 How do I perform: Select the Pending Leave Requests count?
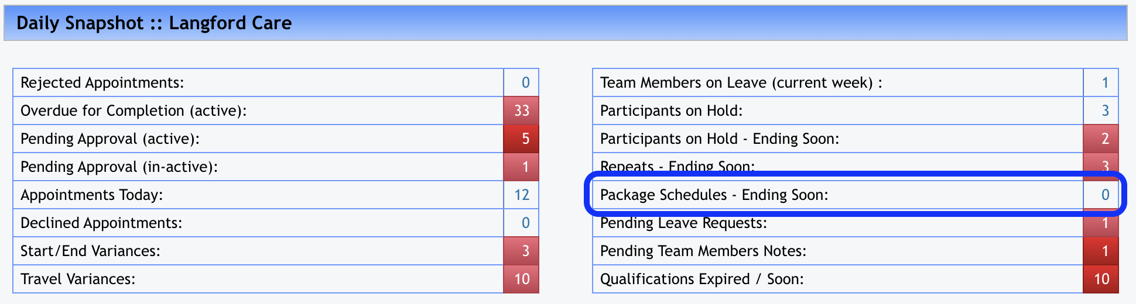pyautogui.click(x=1104, y=224)
